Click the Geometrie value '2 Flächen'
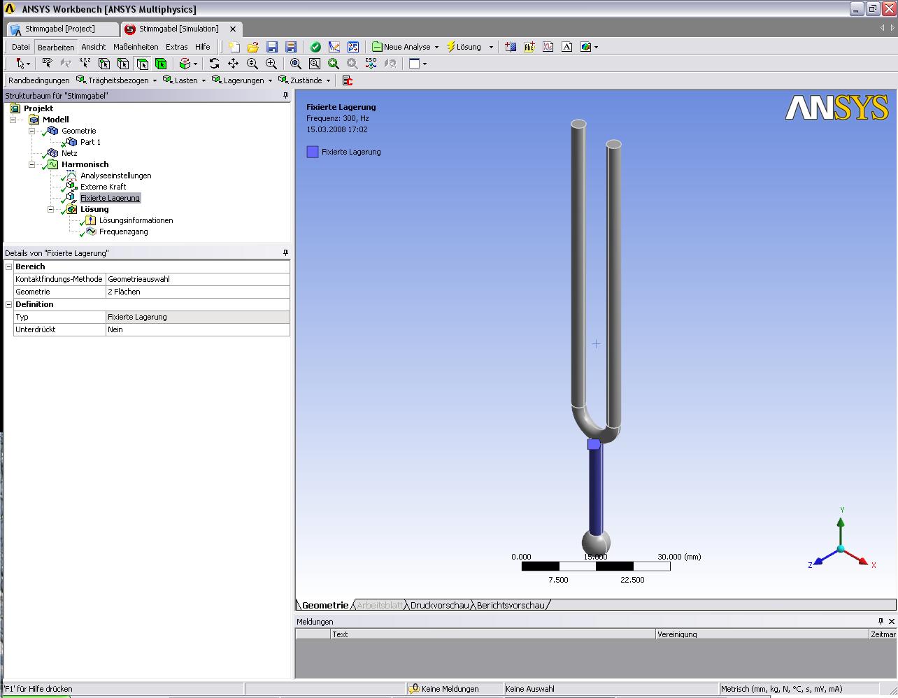The width and height of the screenshot is (898, 698). pos(198,292)
